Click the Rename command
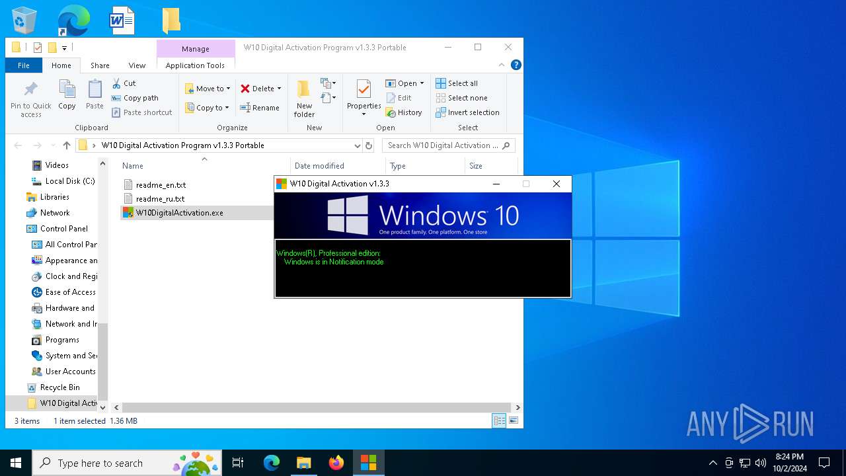The height and width of the screenshot is (476, 846). tap(260, 108)
